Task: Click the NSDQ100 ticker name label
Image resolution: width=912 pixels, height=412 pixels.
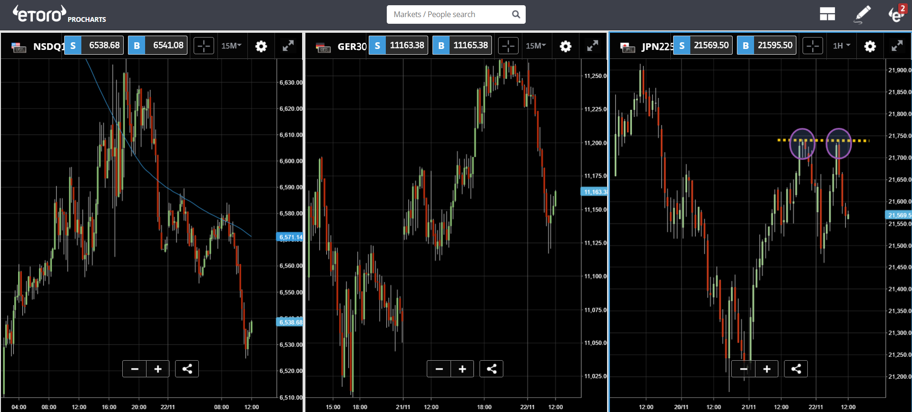Action: 48,46
